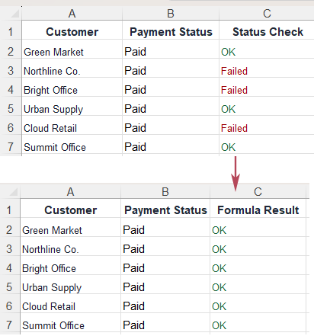Click 'OK' status for Urban Supply in Status Check
The width and height of the screenshot is (314, 336).
[267, 106]
